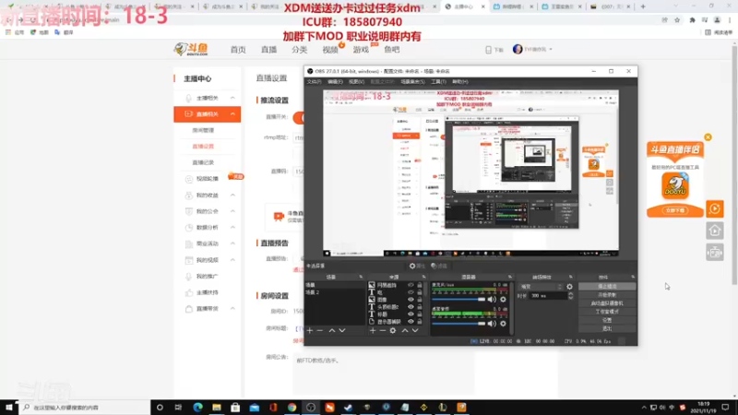Open the source filters (滤镜) toolbar button
738x415 pixels.
click(439, 266)
